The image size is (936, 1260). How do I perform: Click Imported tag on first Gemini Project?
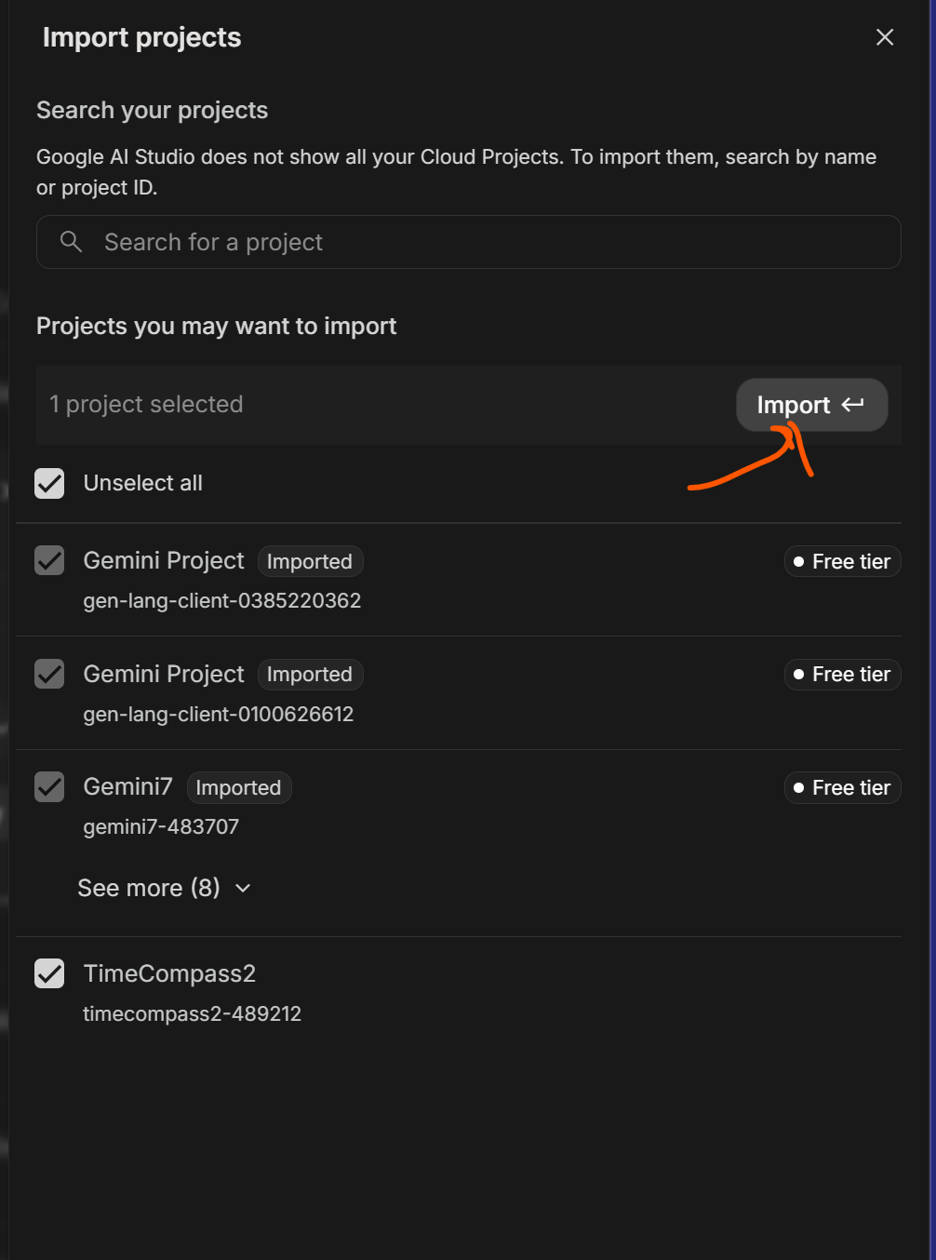coord(309,561)
